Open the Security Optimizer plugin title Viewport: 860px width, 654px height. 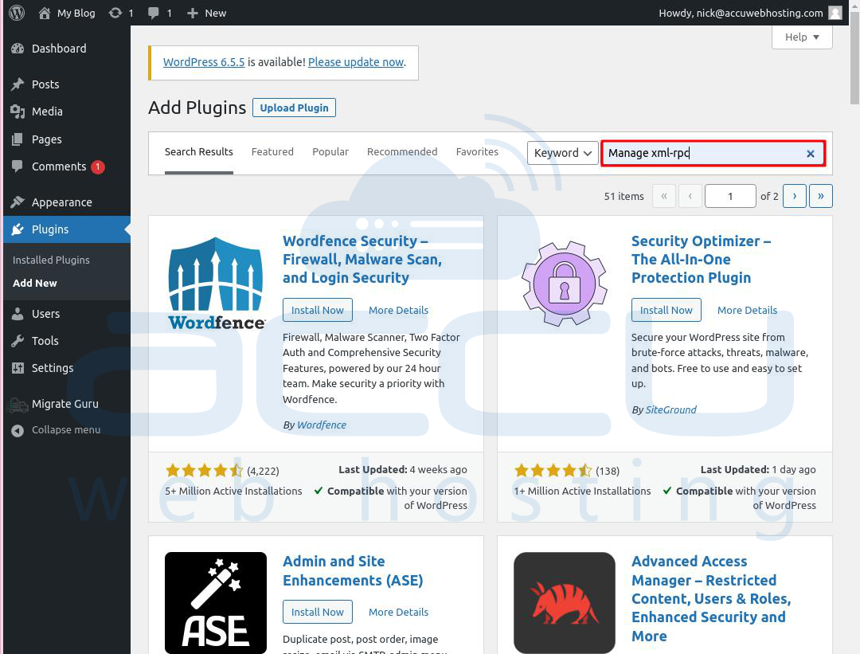(x=702, y=260)
